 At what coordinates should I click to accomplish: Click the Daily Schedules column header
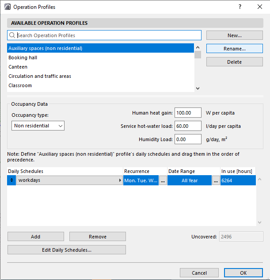tap(65, 171)
